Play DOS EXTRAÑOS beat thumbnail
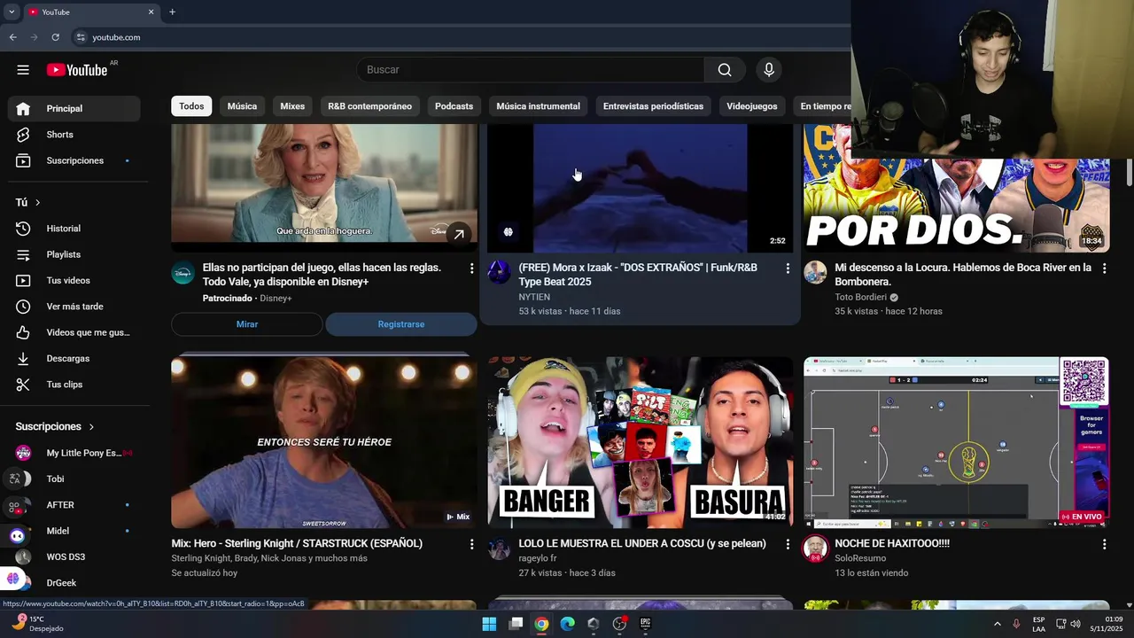This screenshot has height=638, width=1134. 641,188
